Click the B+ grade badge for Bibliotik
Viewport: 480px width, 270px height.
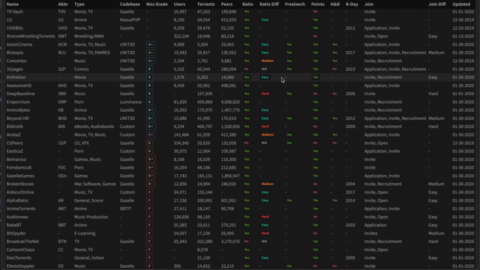(150, 126)
